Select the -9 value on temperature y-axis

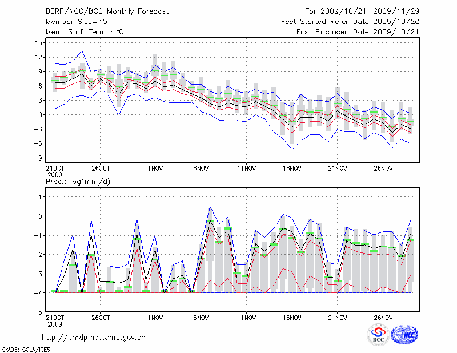[x=38, y=158]
